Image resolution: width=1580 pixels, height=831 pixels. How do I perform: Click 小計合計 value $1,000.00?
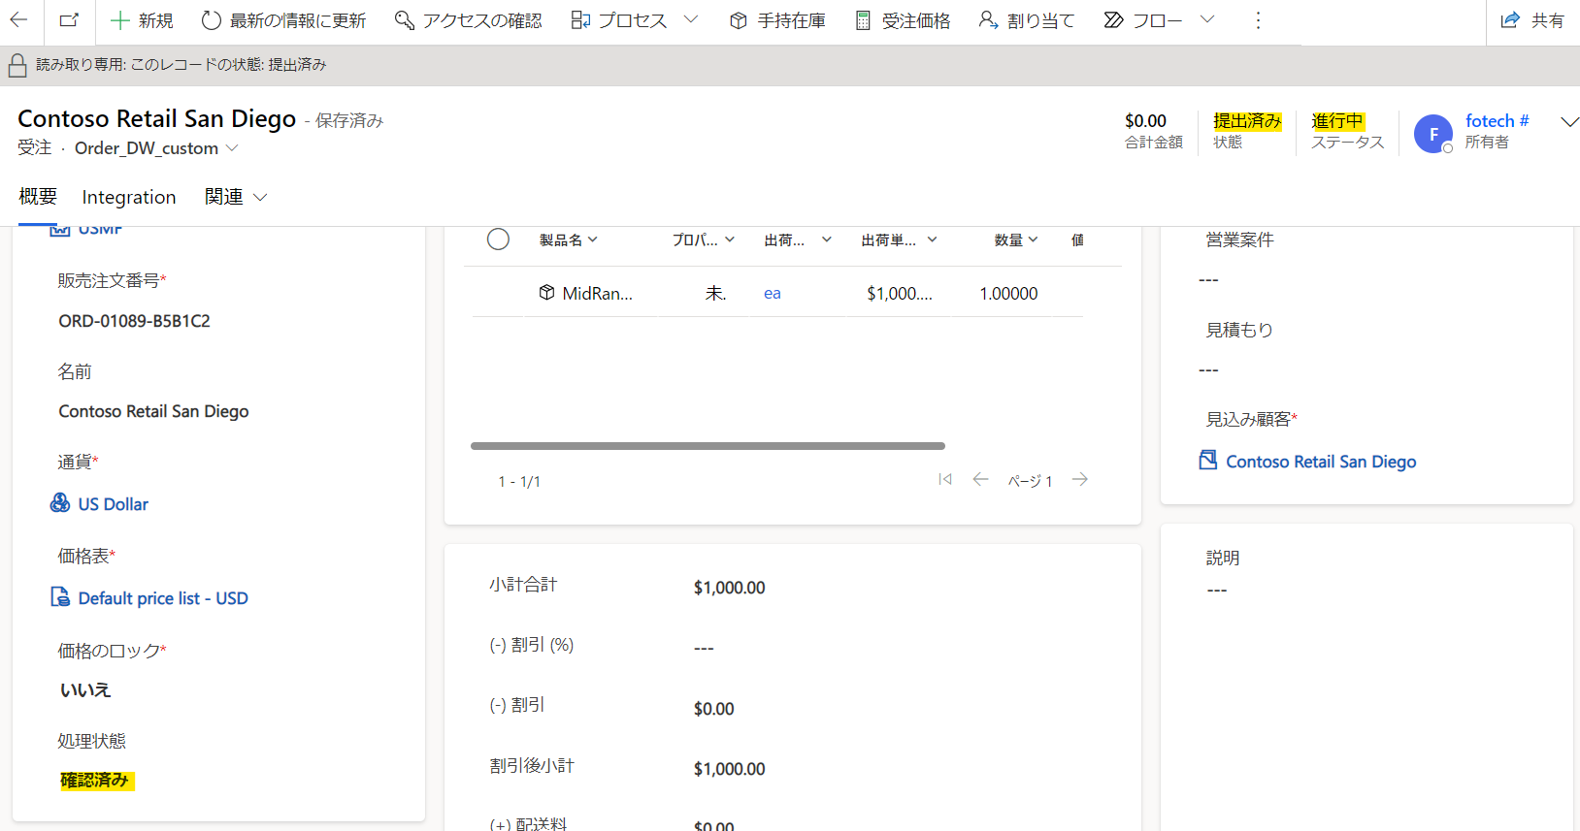coord(730,588)
